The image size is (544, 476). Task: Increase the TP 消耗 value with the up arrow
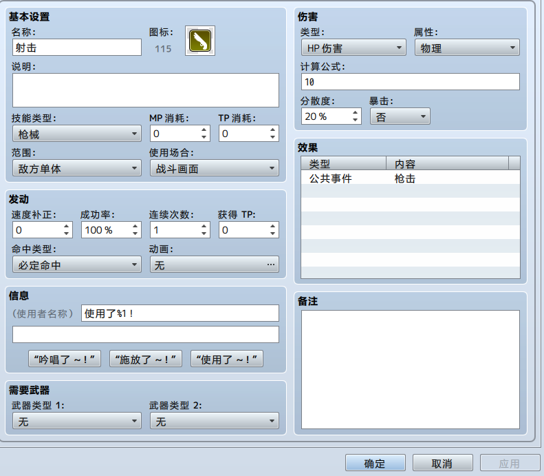point(273,130)
